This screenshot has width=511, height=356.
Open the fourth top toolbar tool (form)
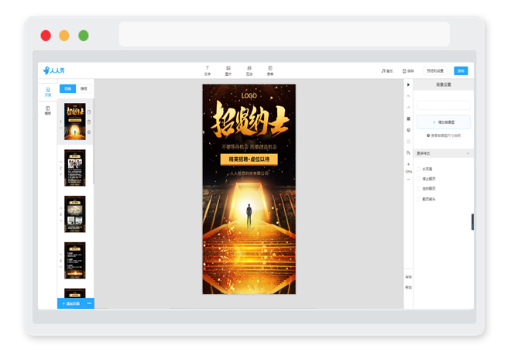(x=270, y=70)
